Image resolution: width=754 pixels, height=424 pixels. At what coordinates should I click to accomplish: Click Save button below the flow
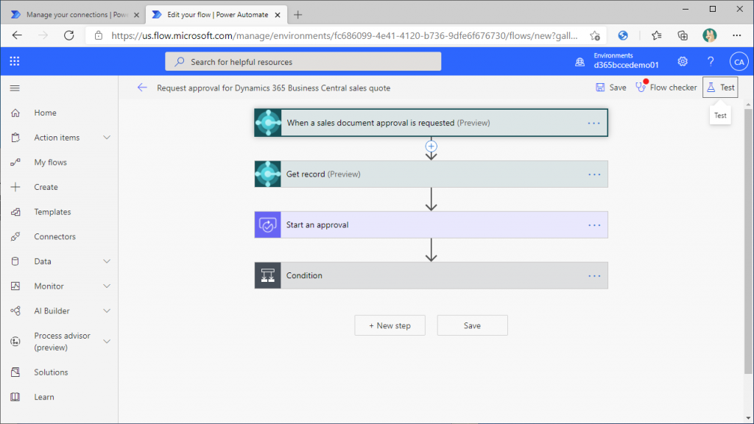coord(472,325)
